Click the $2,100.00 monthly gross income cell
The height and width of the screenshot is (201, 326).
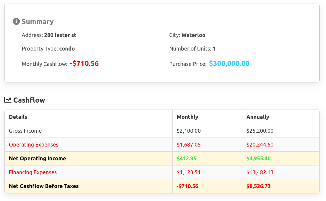(x=189, y=131)
